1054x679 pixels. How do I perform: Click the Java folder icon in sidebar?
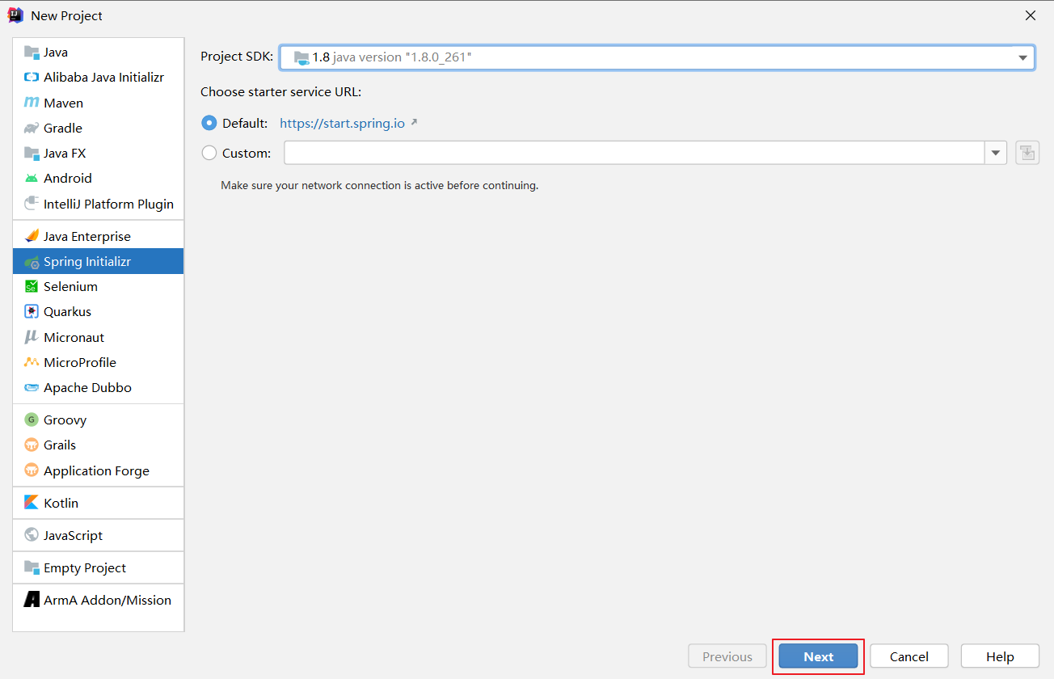[x=32, y=53]
